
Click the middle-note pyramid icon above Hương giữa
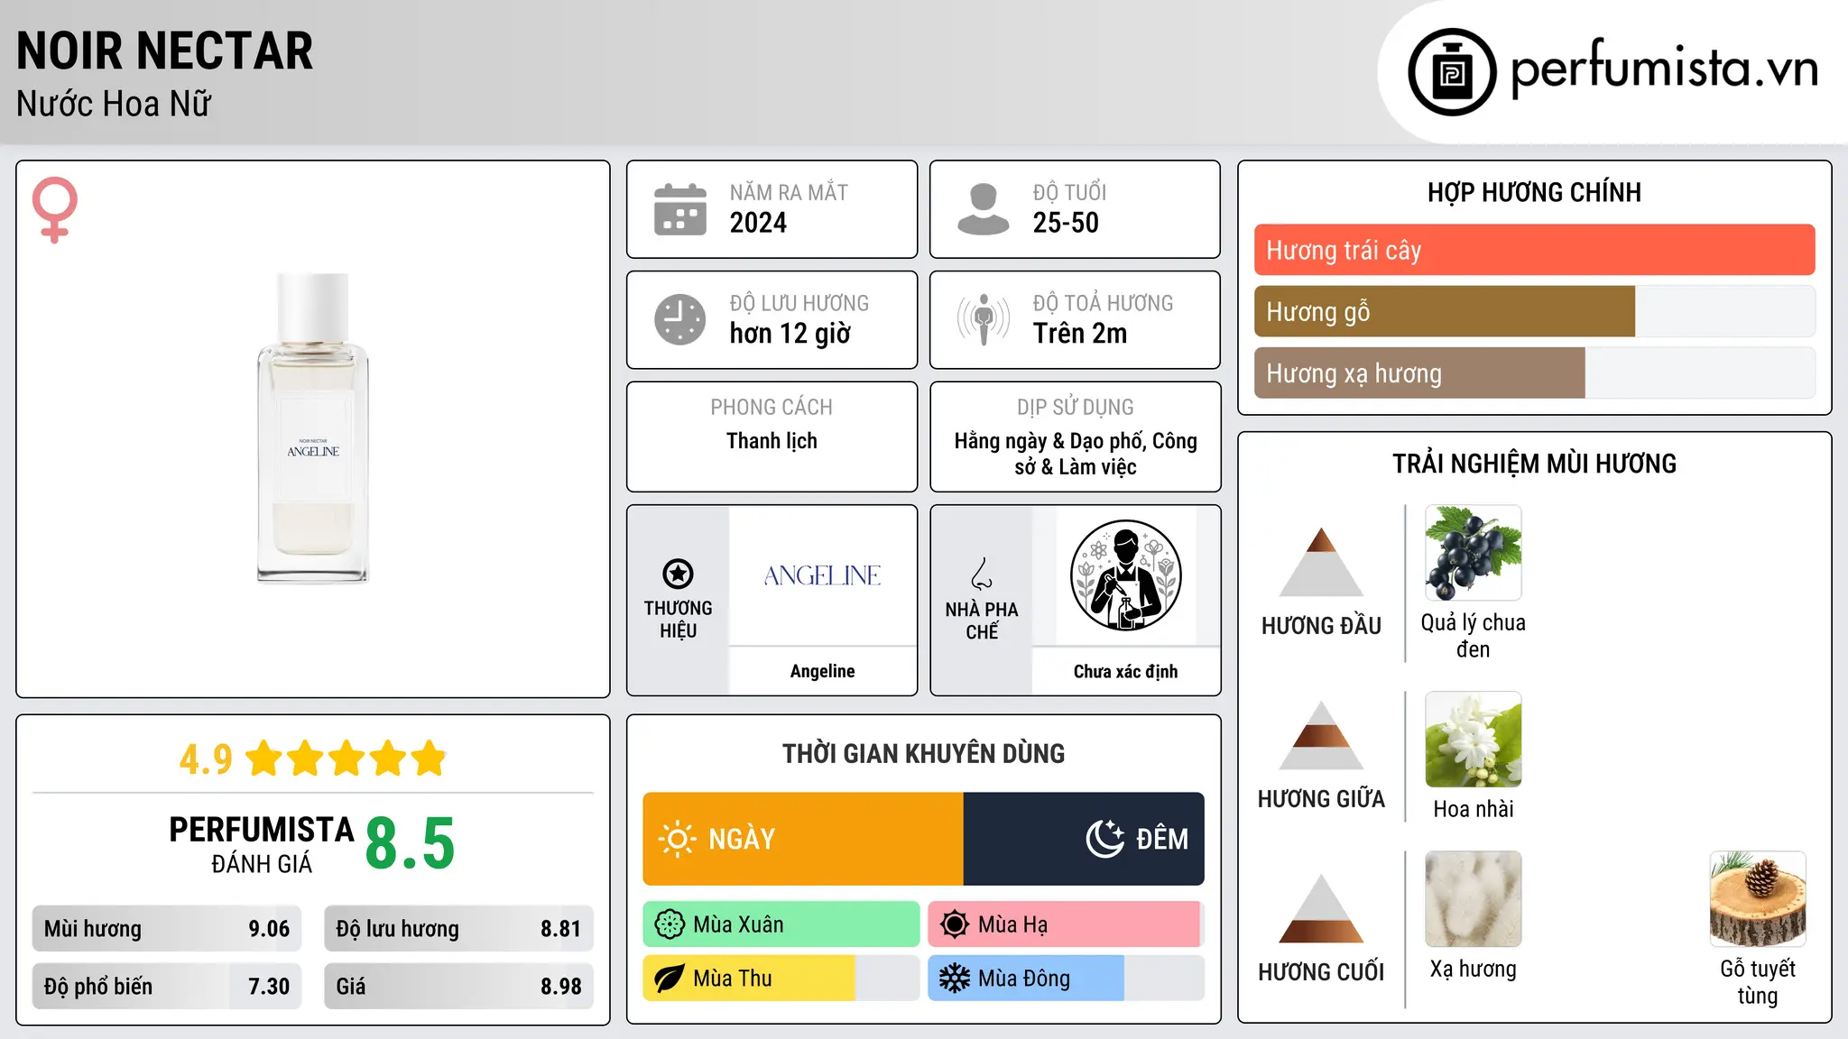click(x=1321, y=735)
